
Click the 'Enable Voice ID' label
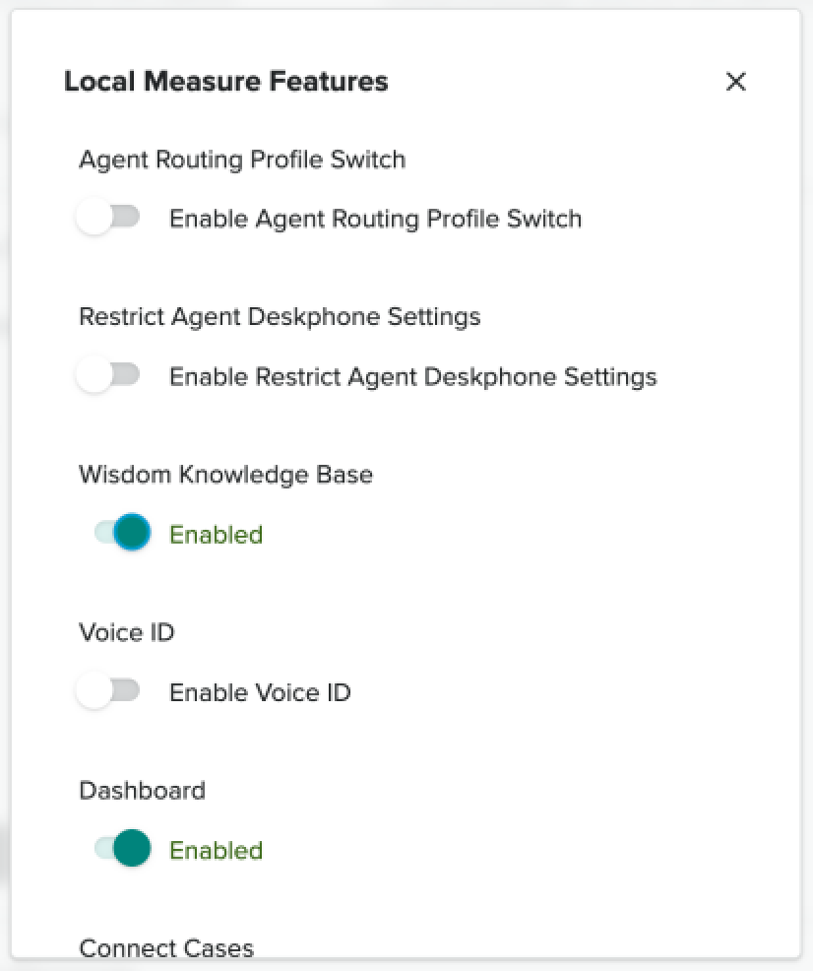260,692
